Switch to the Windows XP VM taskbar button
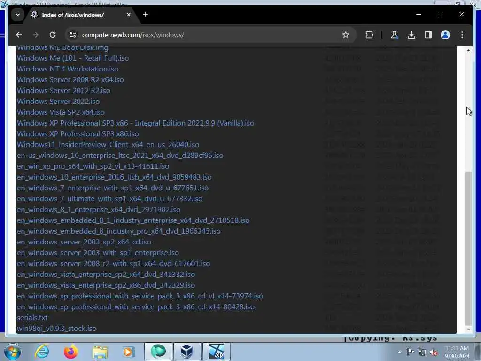Screen dimensions: 481x361 point(217,352)
